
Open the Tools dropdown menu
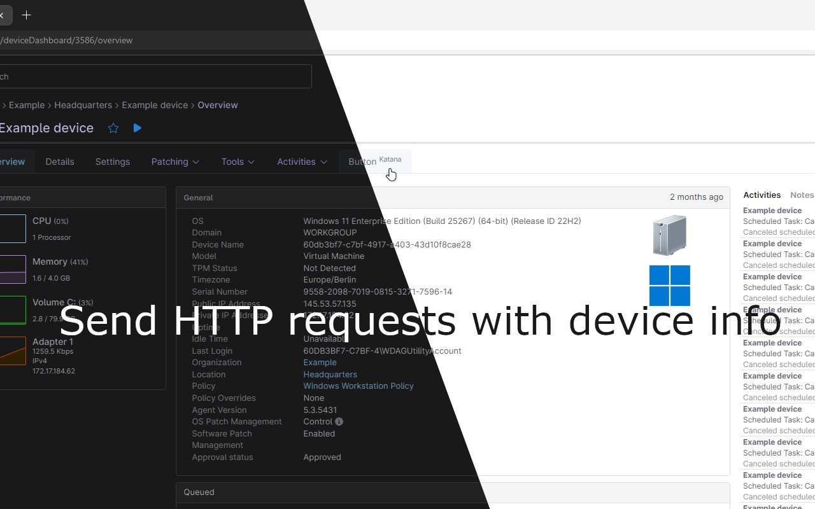pos(238,162)
